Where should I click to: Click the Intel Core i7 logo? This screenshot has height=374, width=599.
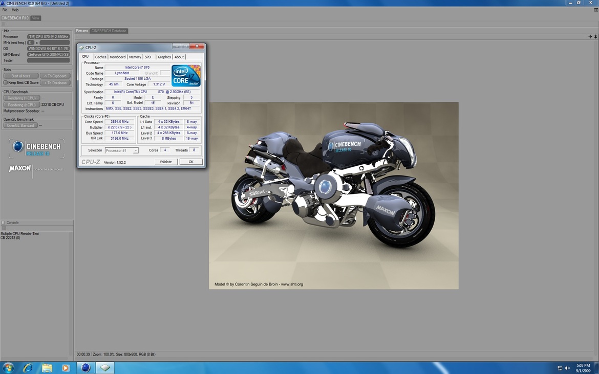coord(186,76)
